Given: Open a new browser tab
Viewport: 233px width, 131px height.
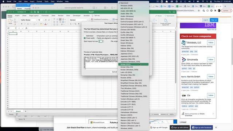Looking at the screenshot, I should [225, 6].
